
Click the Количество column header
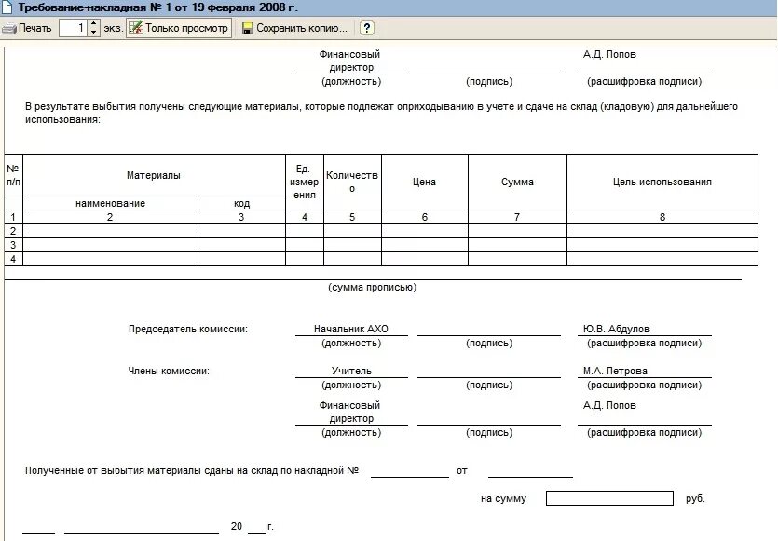tap(352, 182)
